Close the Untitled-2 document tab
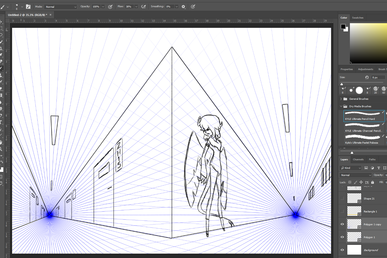This screenshot has width=387, height=258. pyautogui.click(x=51, y=15)
